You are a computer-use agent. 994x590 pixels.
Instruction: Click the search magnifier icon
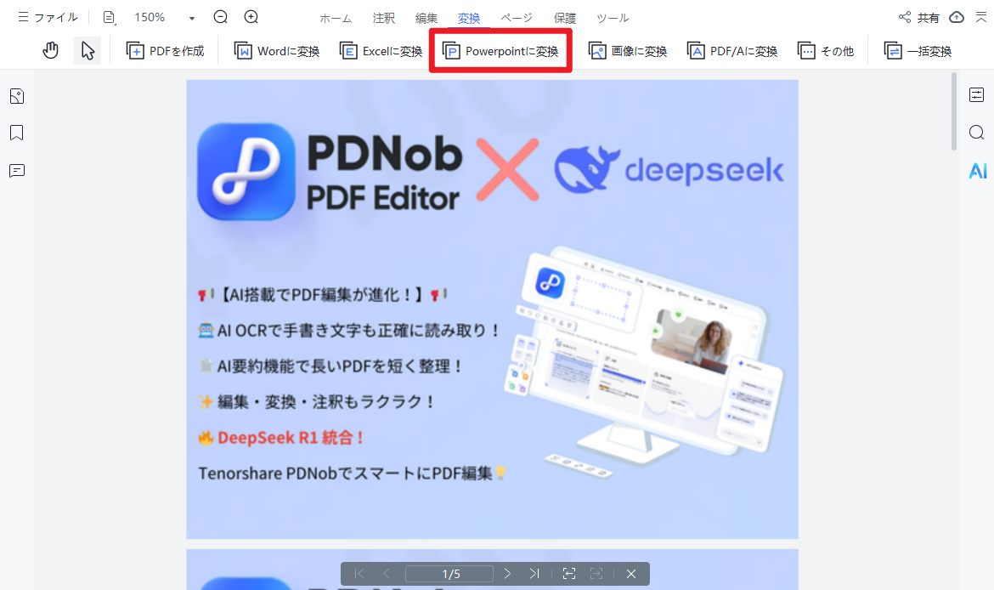click(977, 133)
